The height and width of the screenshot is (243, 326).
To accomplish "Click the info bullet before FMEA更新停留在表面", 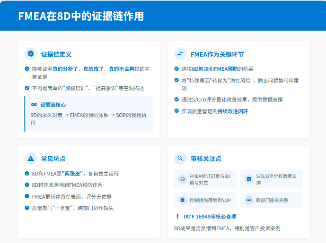I will pyautogui.click(x=27, y=196).
